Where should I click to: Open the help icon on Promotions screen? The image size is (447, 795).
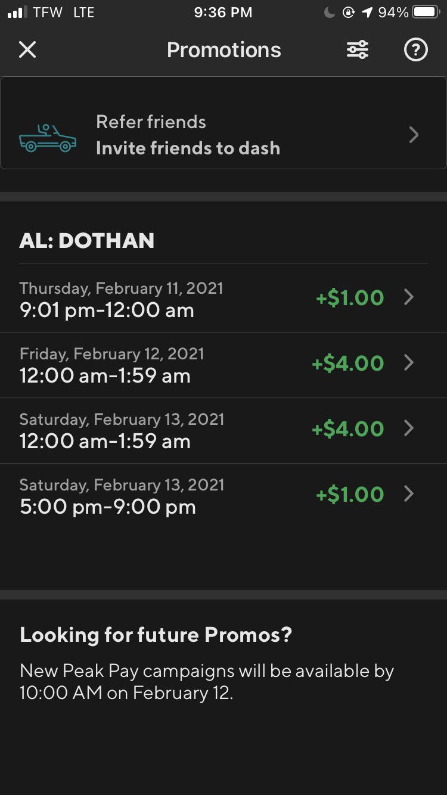tap(415, 50)
